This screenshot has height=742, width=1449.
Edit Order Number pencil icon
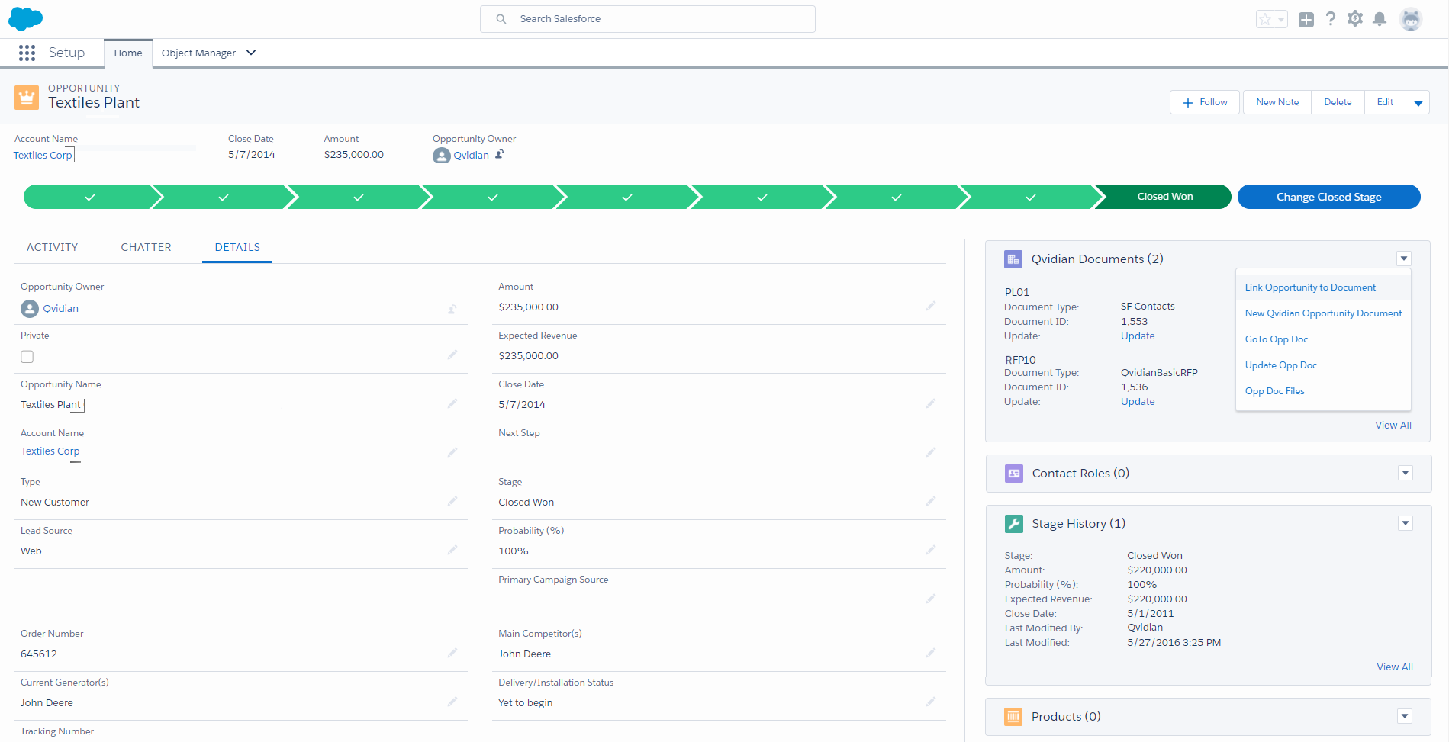point(452,653)
